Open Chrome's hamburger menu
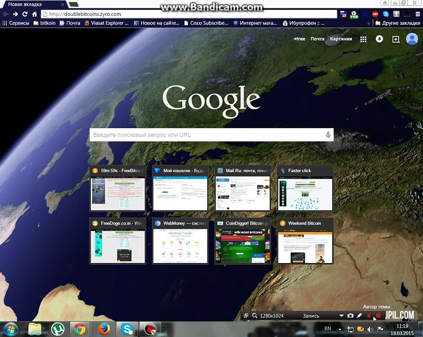 pyautogui.click(x=417, y=14)
